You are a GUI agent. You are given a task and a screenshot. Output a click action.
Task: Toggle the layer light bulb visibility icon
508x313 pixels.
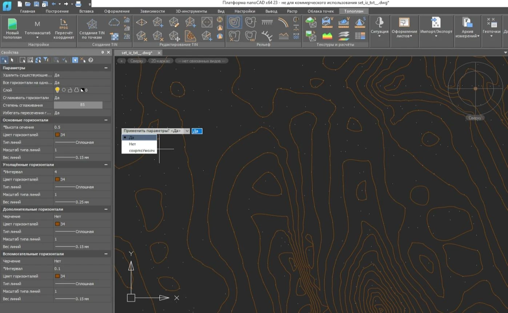click(x=57, y=90)
